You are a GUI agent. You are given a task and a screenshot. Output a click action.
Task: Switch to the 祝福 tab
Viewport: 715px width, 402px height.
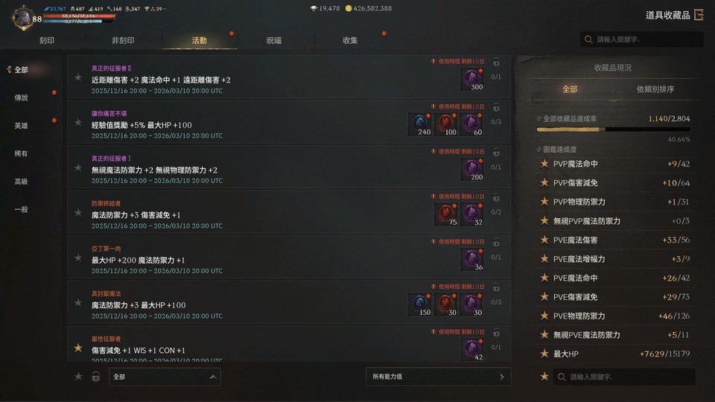(273, 40)
